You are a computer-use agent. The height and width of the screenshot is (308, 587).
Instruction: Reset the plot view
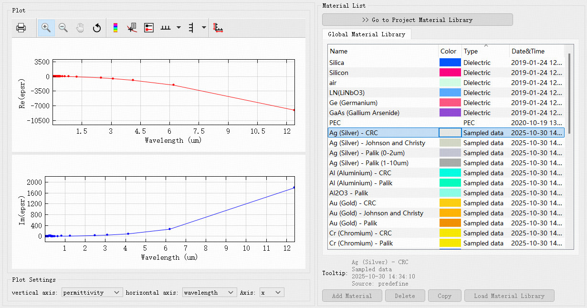click(x=97, y=28)
